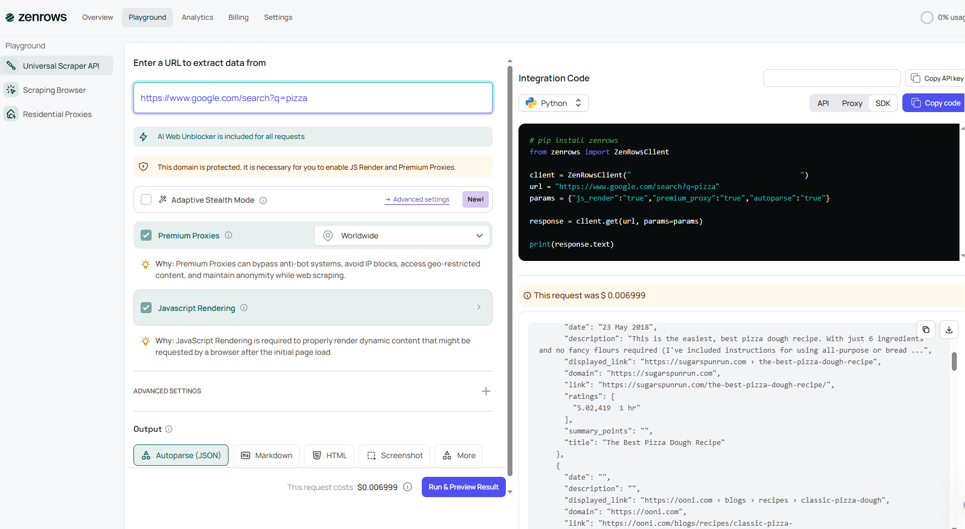The image size is (965, 529).
Task: Open the Python language selector
Action: click(x=553, y=103)
